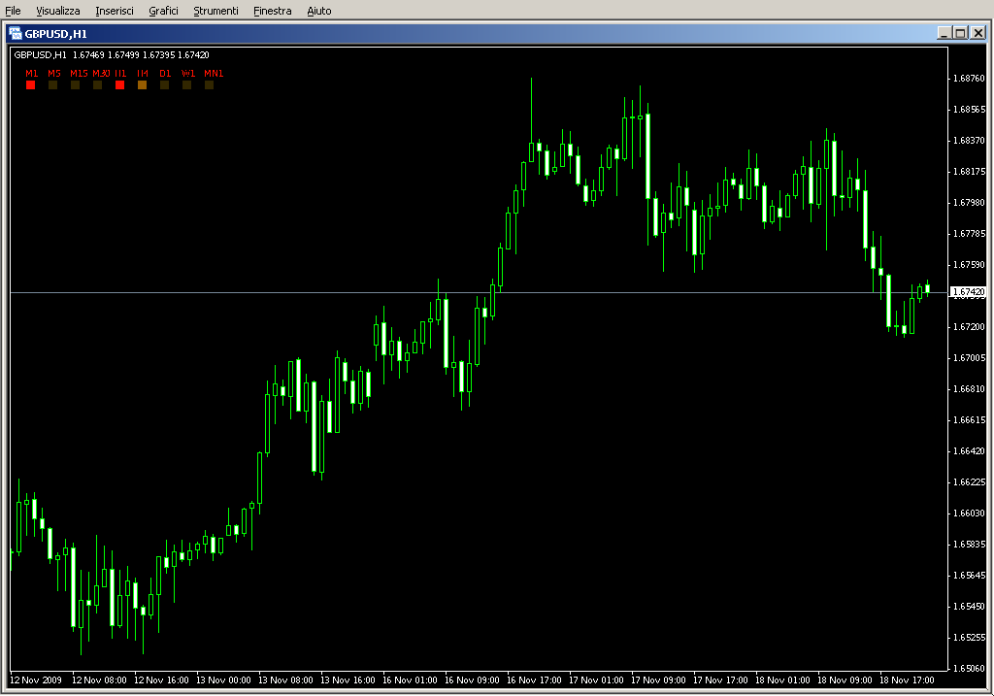Open the Grafici menu
Image resolution: width=994 pixels, height=696 pixels.
click(x=163, y=11)
